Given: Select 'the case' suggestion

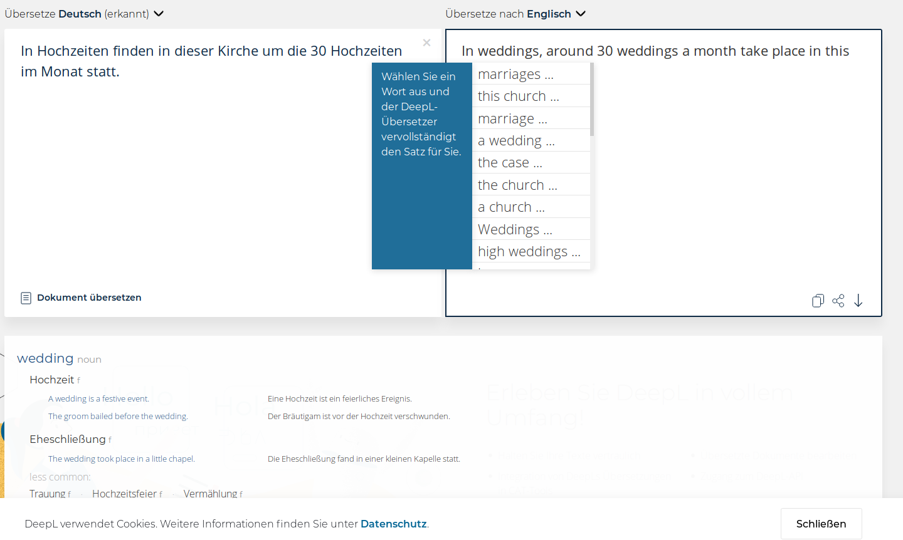Looking at the screenshot, I should pyautogui.click(x=510, y=163).
